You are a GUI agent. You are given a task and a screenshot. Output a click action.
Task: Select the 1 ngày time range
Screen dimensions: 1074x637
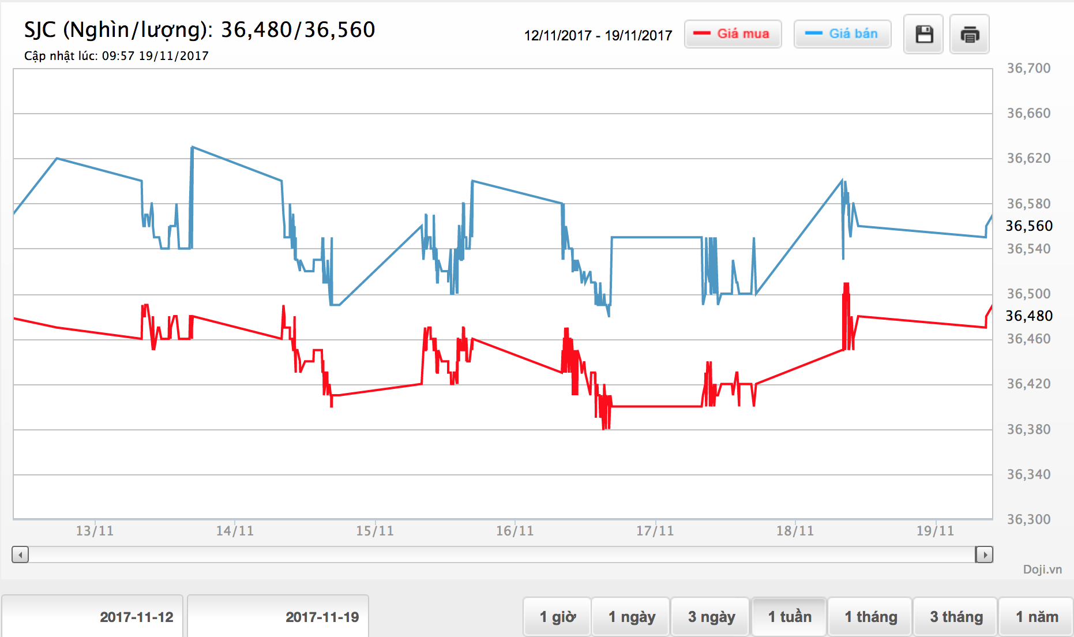(x=631, y=617)
